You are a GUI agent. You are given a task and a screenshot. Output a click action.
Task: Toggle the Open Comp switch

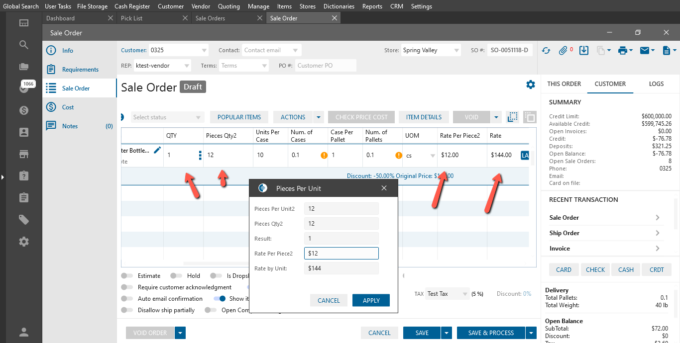[x=211, y=310]
